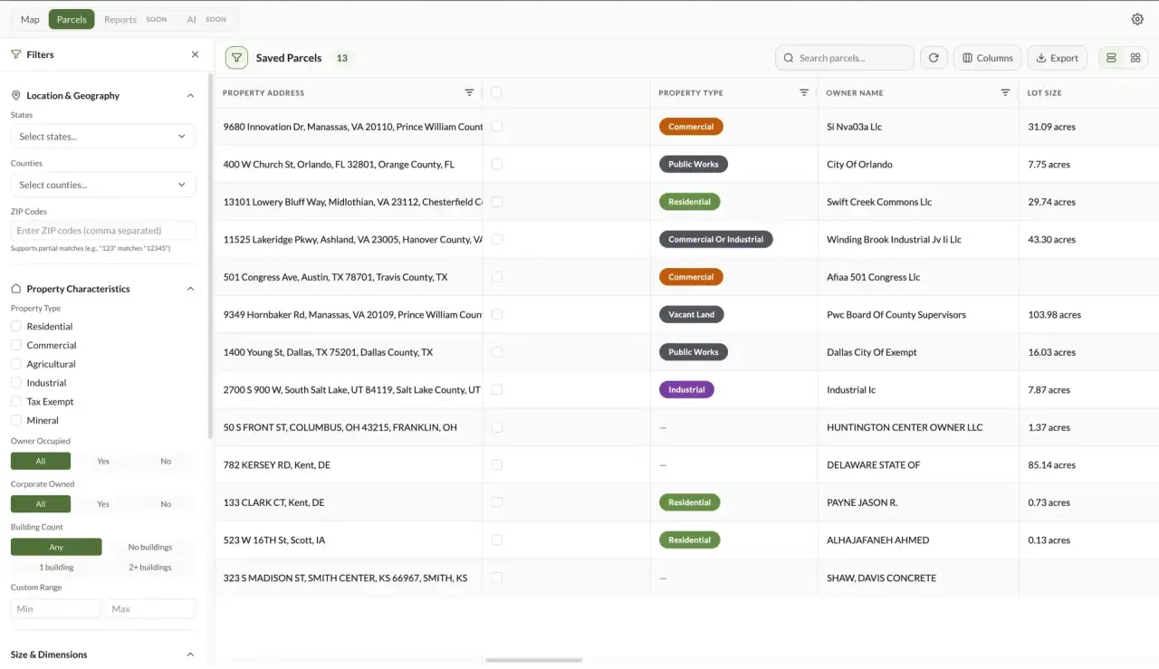1159x669 pixels.
Task: Check the 501 Congress Ave row checkbox
Action: (496, 277)
